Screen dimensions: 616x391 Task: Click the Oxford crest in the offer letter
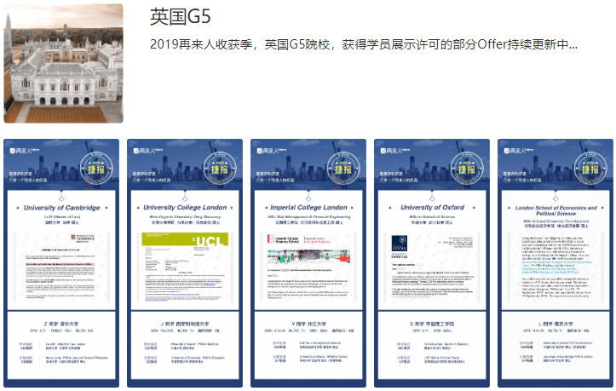399,244
